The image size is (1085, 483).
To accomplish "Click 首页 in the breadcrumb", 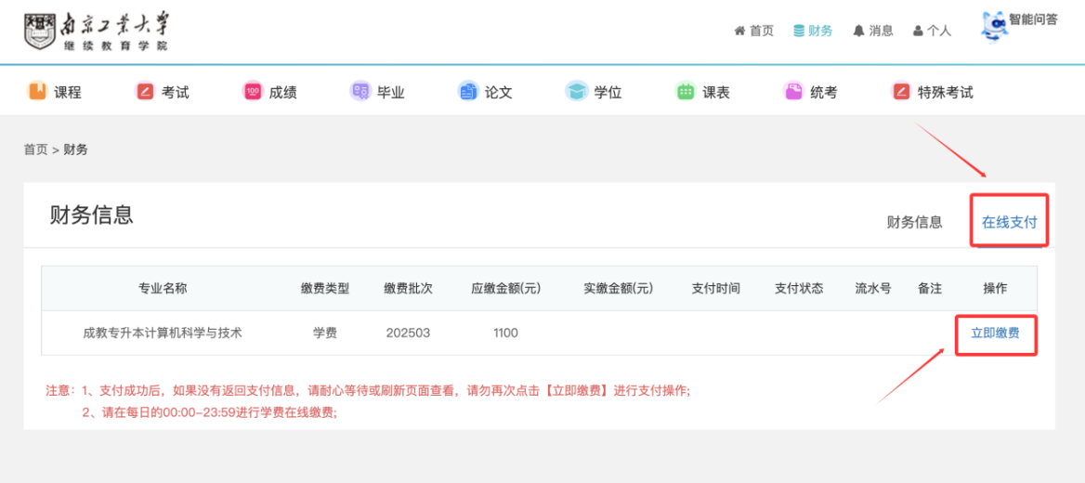I will click(35, 150).
